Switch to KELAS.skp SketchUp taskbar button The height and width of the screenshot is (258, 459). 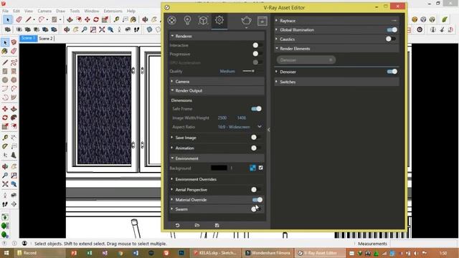click(215, 253)
